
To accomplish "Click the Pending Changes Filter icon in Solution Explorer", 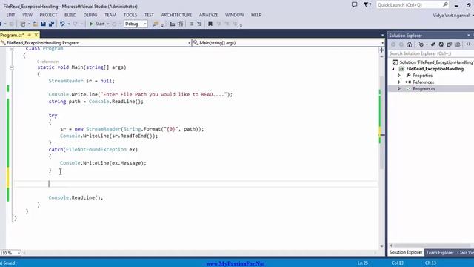I will pyautogui.click(x=421, y=44).
